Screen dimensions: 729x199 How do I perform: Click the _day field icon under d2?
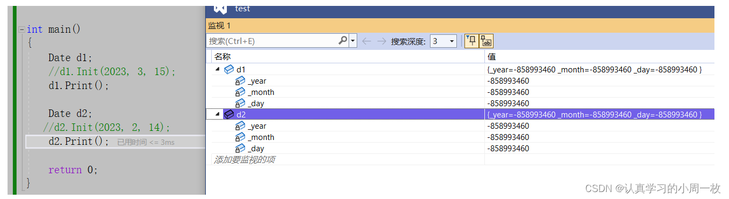coord(240,149)
